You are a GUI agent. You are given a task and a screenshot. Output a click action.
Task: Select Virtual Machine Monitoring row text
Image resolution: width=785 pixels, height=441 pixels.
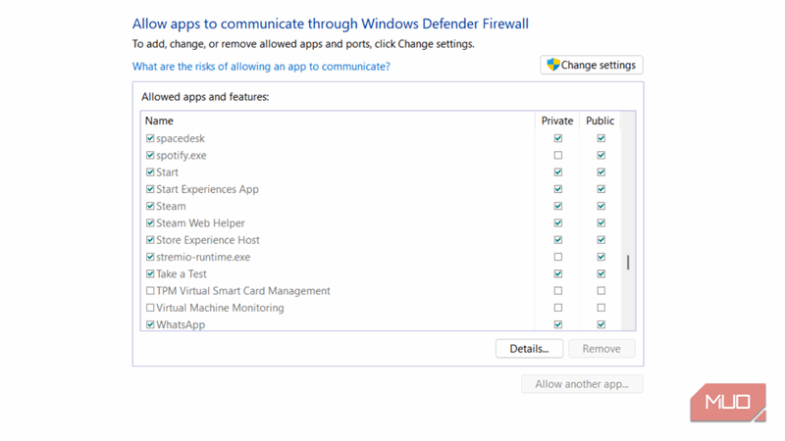coord(220,308)
